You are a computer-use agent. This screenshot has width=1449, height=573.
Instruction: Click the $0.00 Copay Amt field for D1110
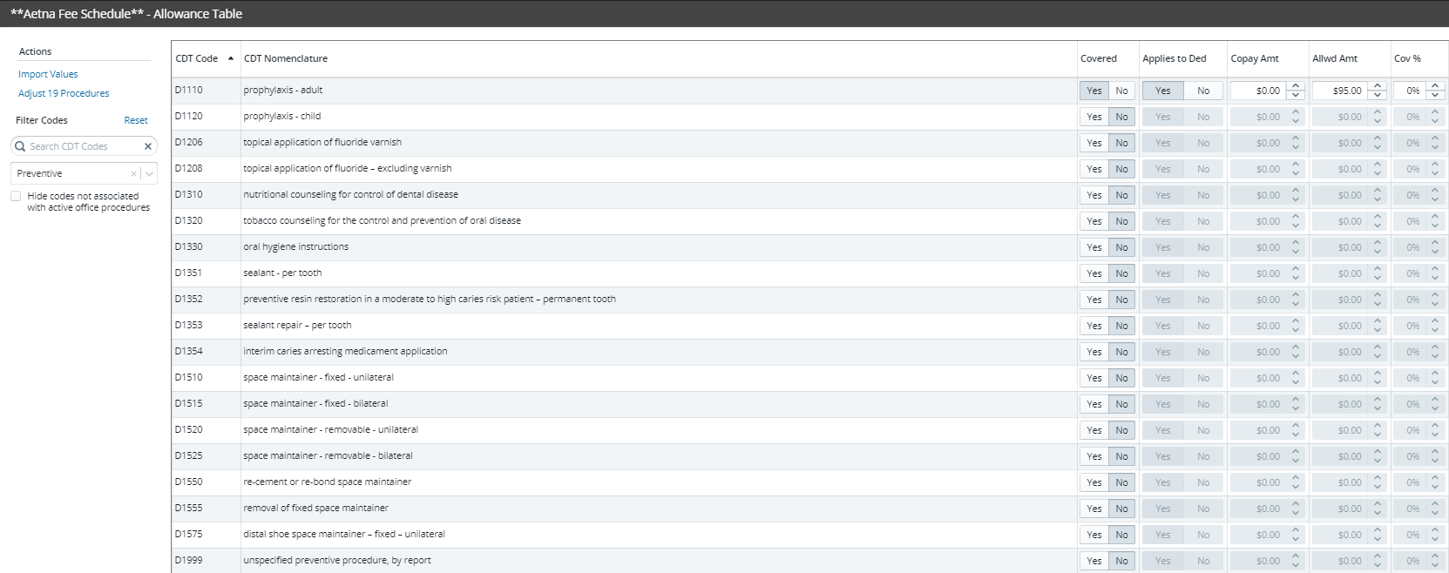1260,91
